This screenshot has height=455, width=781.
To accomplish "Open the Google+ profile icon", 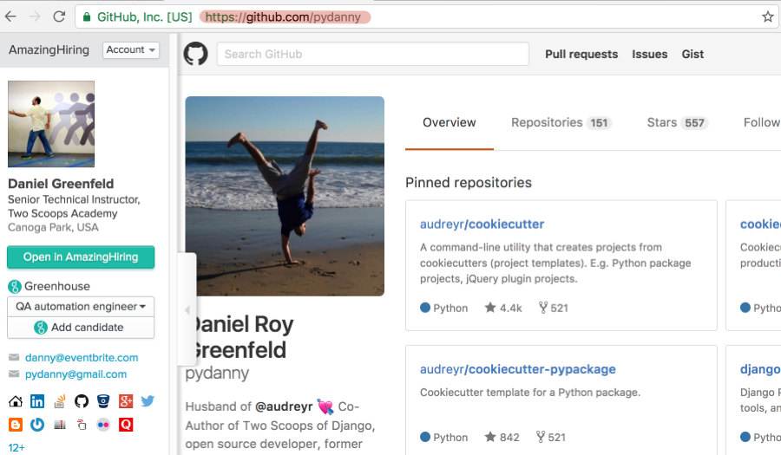I will point(126,401).
